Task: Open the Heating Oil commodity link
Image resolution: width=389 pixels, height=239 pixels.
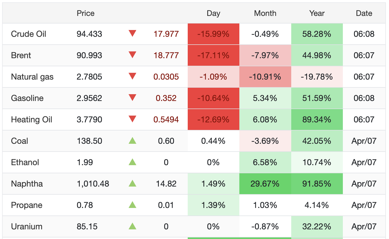Action: point(32,120)
